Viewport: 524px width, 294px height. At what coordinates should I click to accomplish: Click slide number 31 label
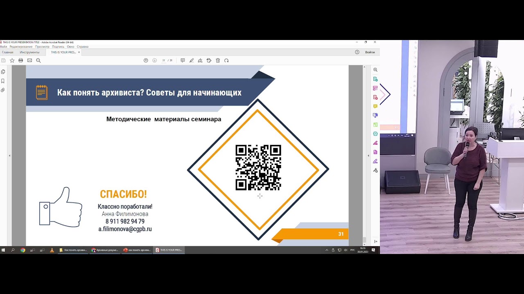click(x=341, y=234)
